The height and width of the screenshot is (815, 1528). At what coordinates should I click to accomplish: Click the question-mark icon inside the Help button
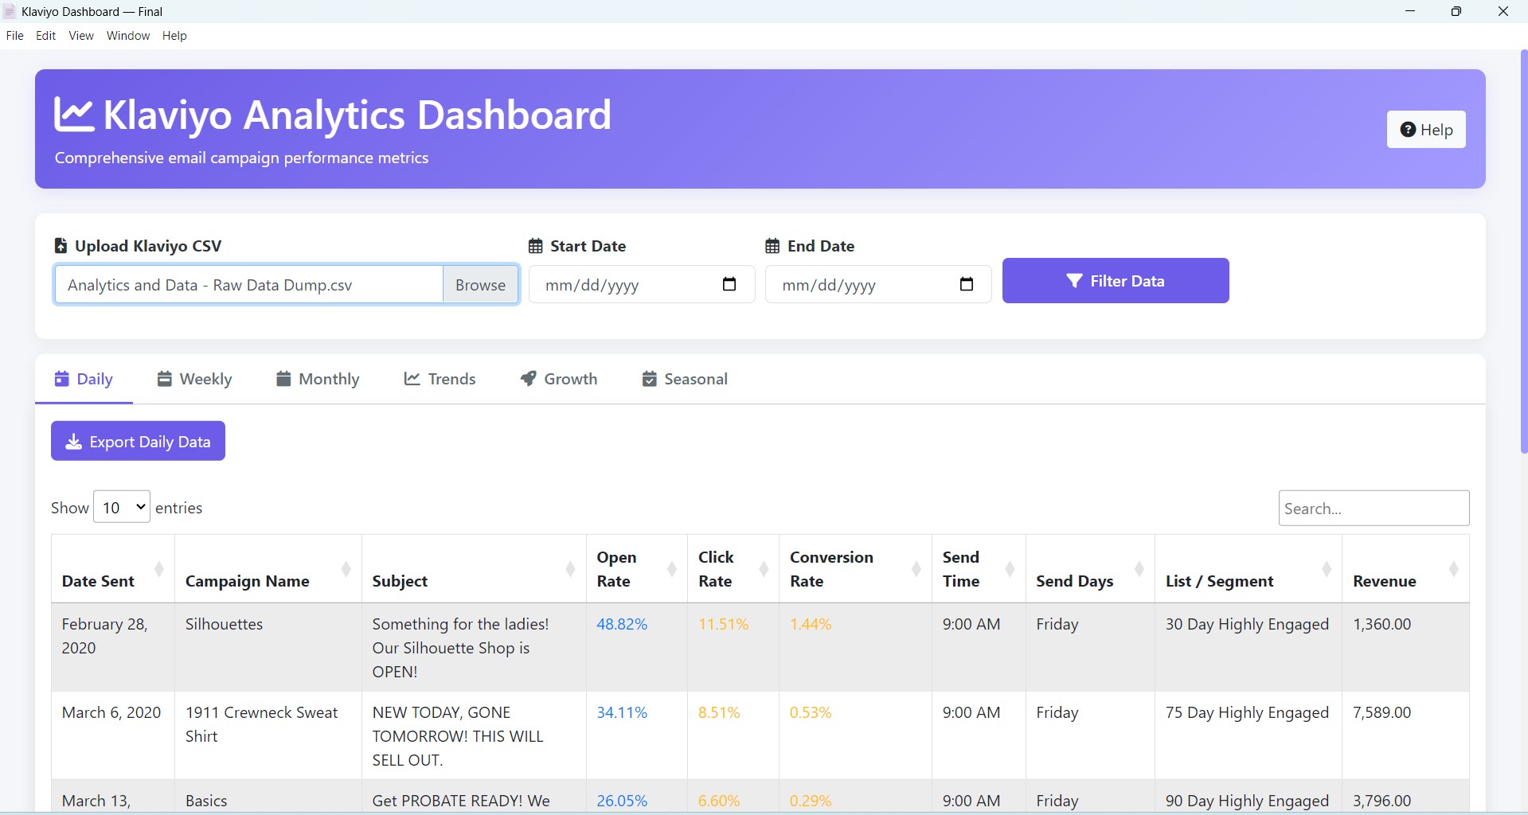(x=1407, y=129)
